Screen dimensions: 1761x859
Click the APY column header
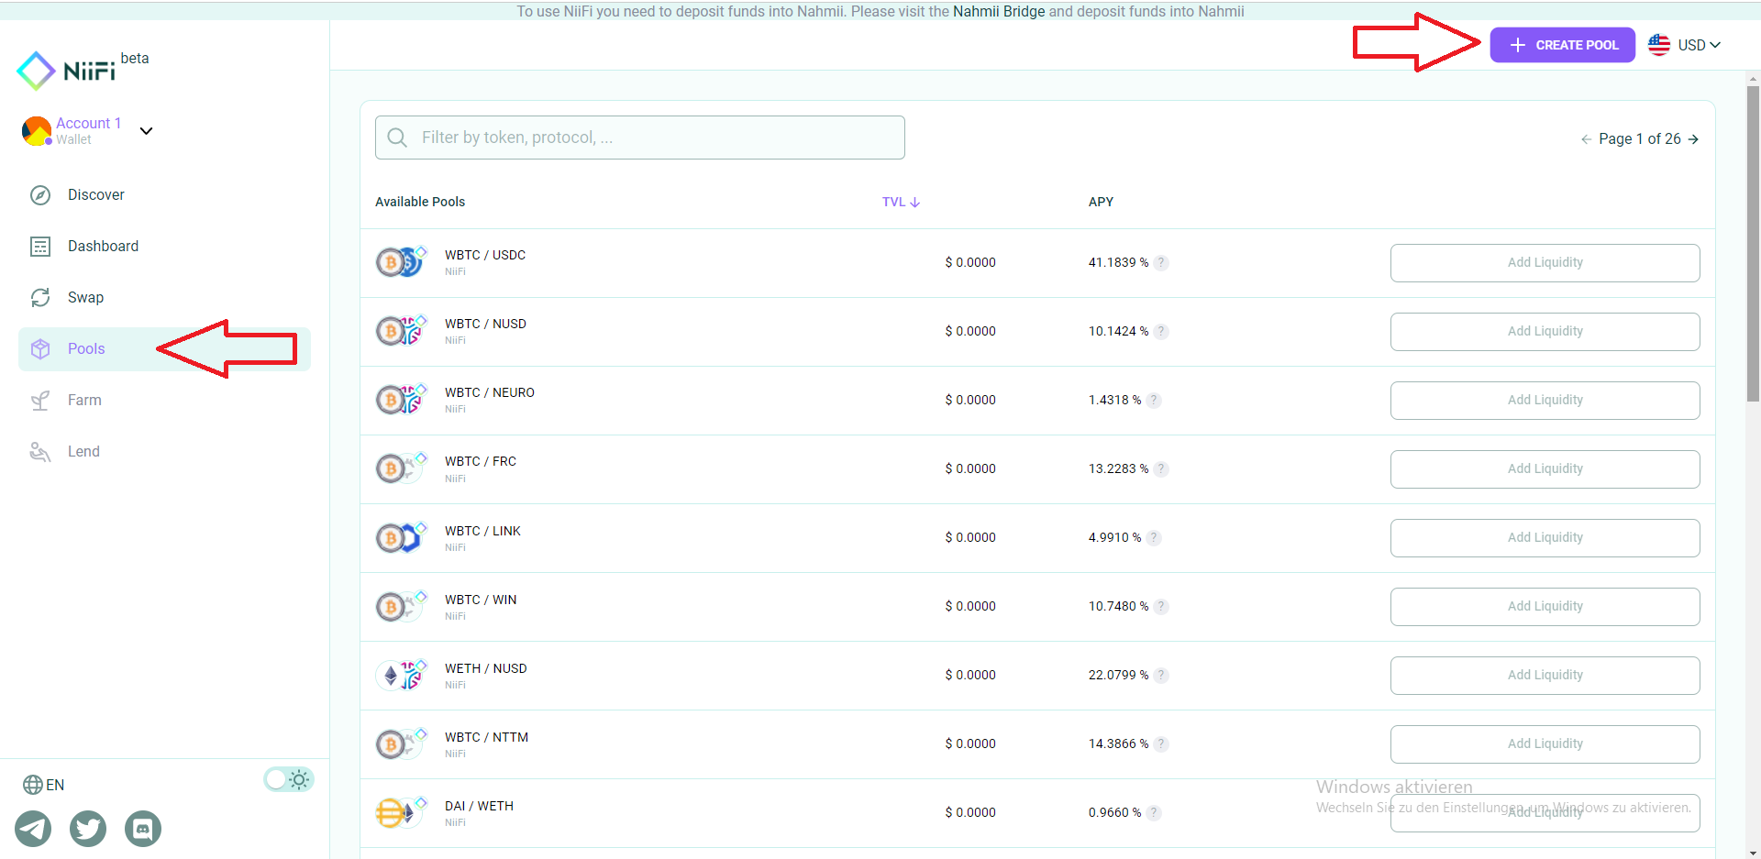[1101, 202]
